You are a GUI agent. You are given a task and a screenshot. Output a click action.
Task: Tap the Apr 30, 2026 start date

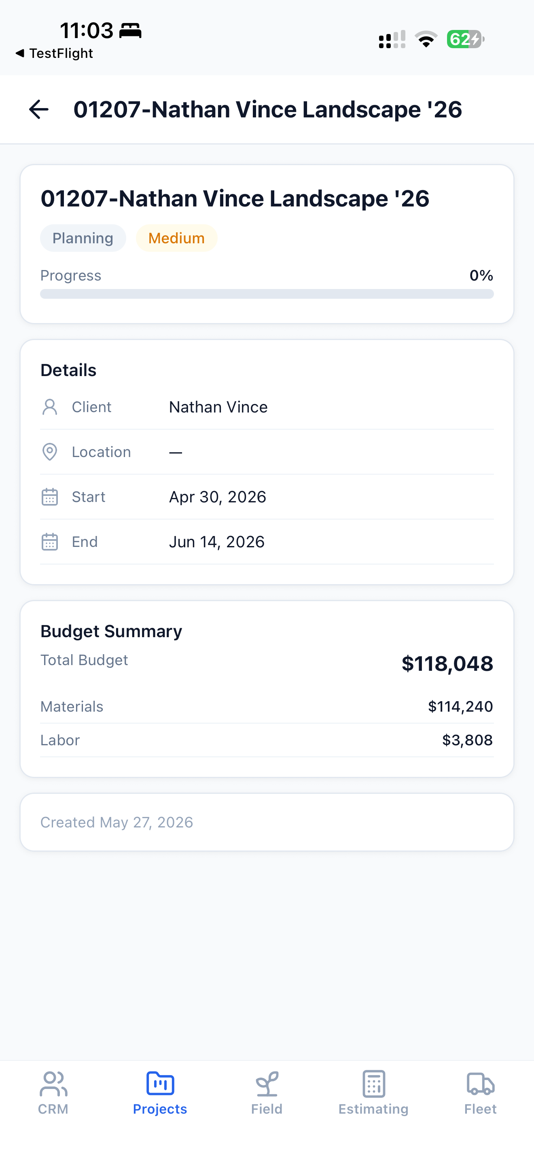pos(218,497)
